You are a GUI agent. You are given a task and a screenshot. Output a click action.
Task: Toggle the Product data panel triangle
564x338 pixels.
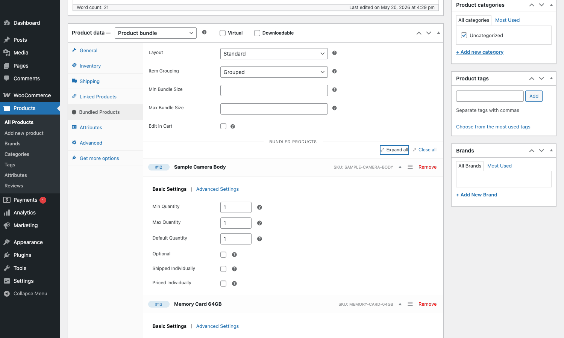pos(438,33)
